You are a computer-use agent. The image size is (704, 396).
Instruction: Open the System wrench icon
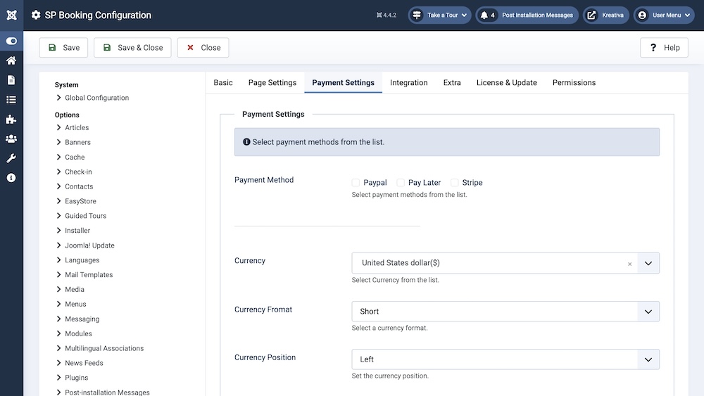[x=11, y=158]
